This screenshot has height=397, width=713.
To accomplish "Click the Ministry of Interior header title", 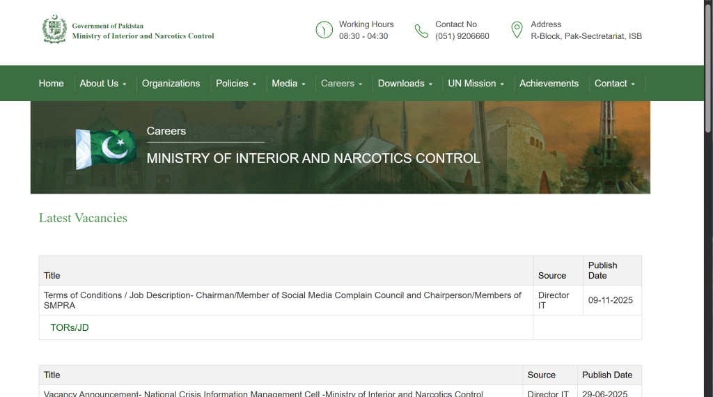I will point(143,36).
